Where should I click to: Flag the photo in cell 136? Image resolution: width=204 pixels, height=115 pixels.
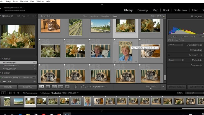point(40,40)
